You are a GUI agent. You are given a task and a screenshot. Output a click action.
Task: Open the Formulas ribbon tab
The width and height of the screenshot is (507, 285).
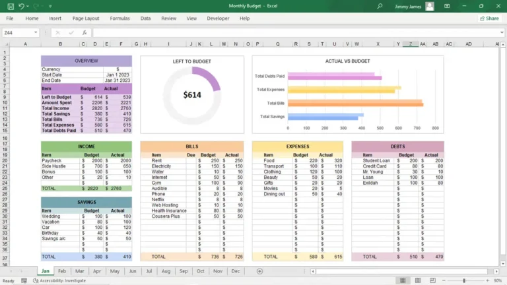[119, 18]
